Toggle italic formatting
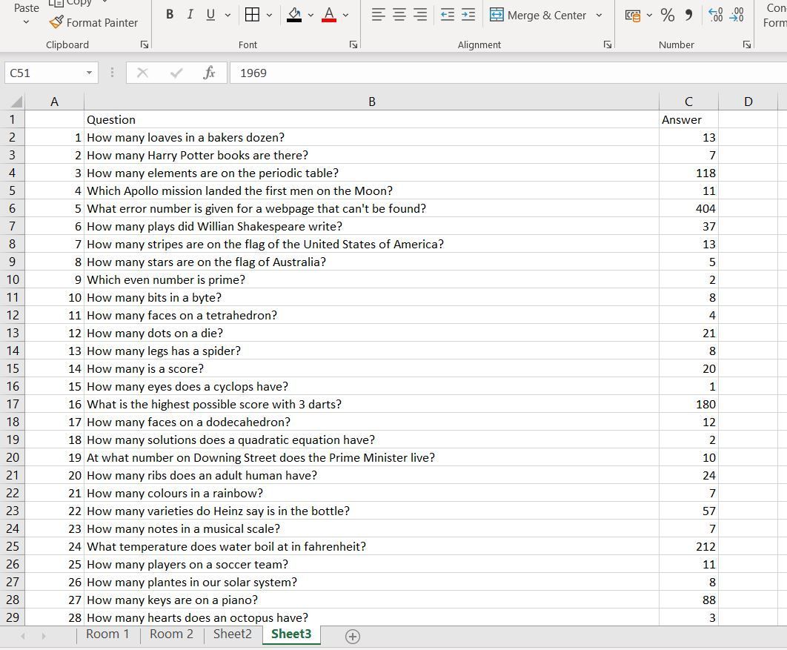The image size is (787, 650). click(x=189, y=14)
